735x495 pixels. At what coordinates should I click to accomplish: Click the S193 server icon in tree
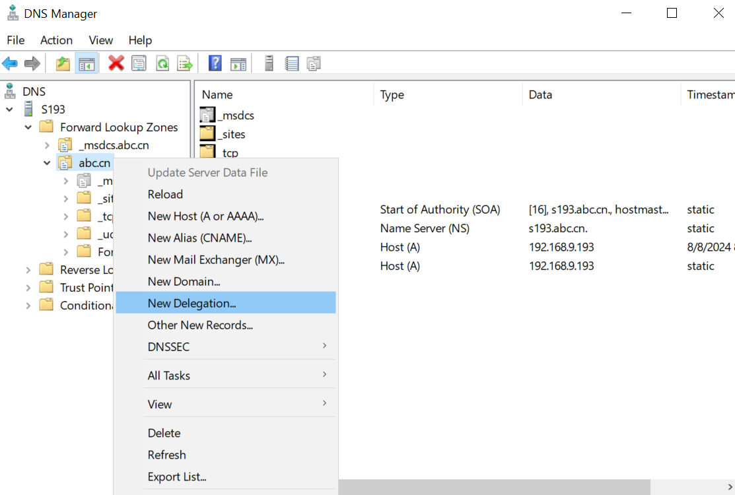coord(28,109)
